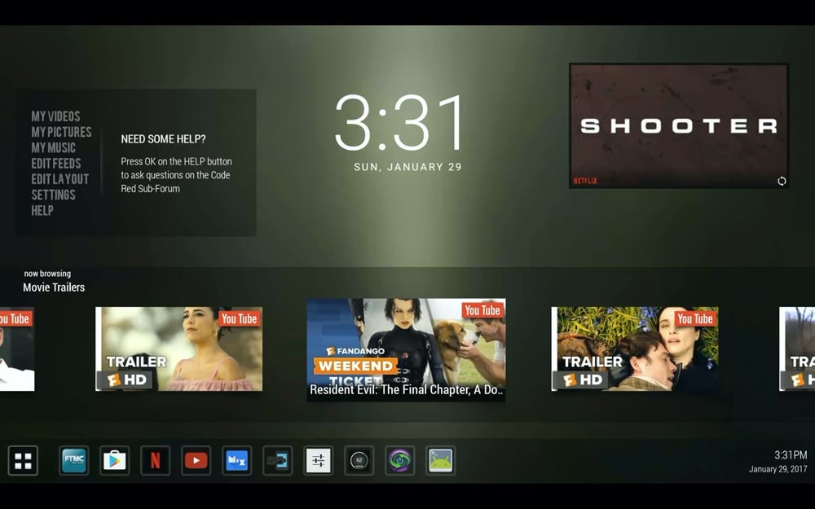
Task: Launch the purple power-reboot app icon
Action: point(399,460)
